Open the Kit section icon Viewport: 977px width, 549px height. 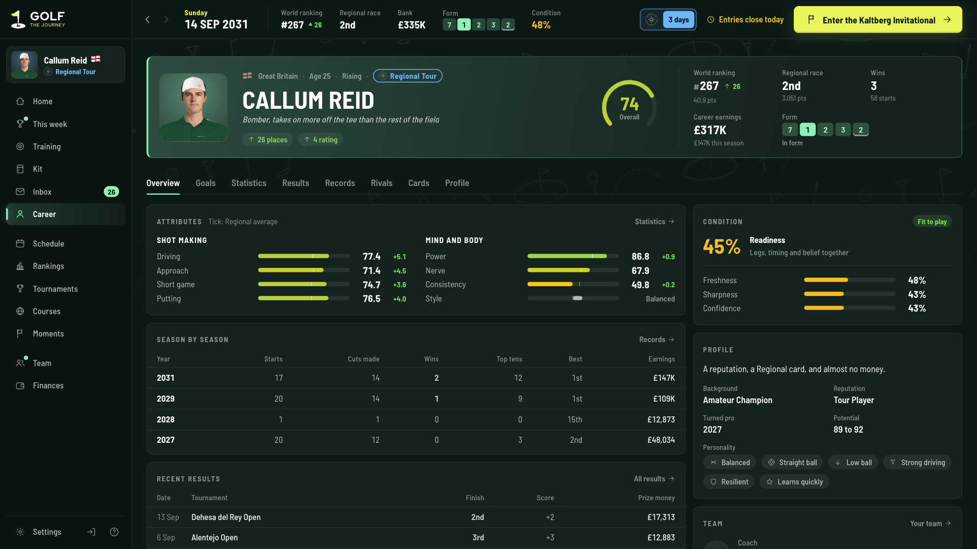(20, 169)
